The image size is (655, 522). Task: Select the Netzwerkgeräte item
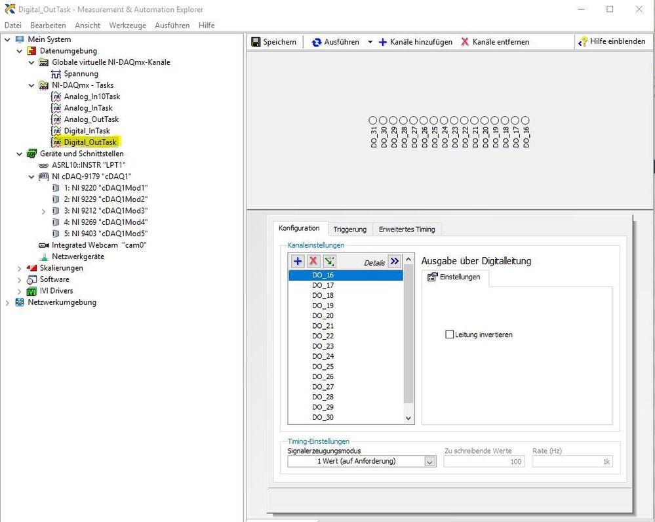[x=78, y=256]
